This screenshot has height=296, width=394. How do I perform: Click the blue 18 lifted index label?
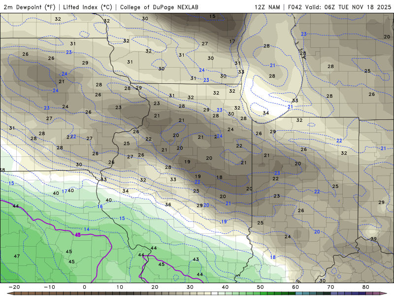coord(273,257)
